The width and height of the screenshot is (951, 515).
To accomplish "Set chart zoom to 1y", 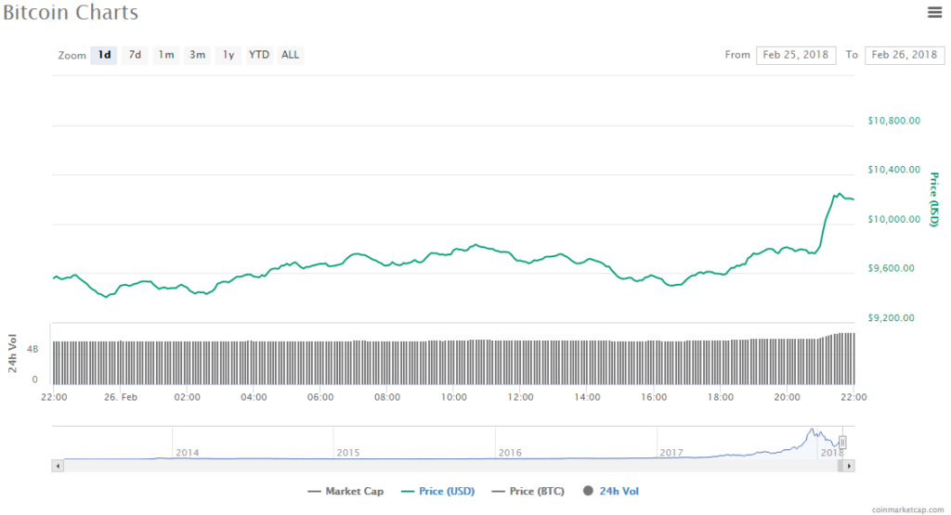I will (228, 55).
